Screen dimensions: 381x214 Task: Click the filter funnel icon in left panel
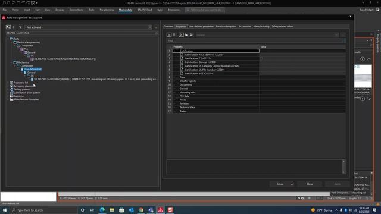coord(20,27)
